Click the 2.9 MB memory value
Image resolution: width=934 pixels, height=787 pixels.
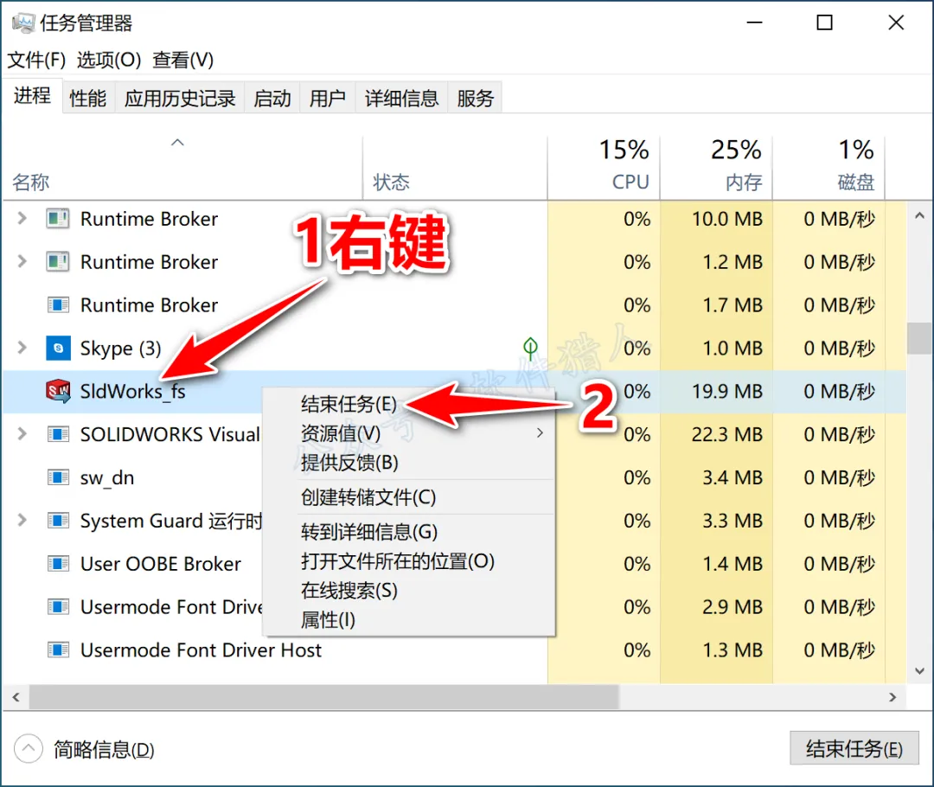coord(732,606)
